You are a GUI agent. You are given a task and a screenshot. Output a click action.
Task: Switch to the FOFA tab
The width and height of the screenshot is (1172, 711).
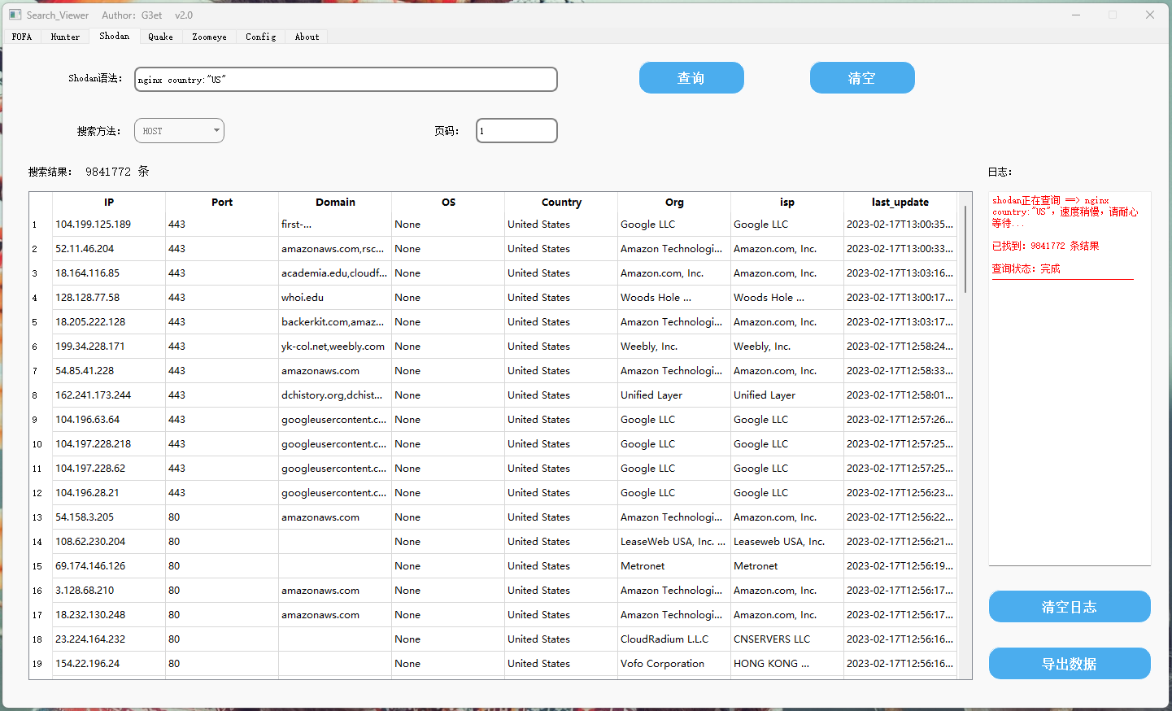coord(22,37)
